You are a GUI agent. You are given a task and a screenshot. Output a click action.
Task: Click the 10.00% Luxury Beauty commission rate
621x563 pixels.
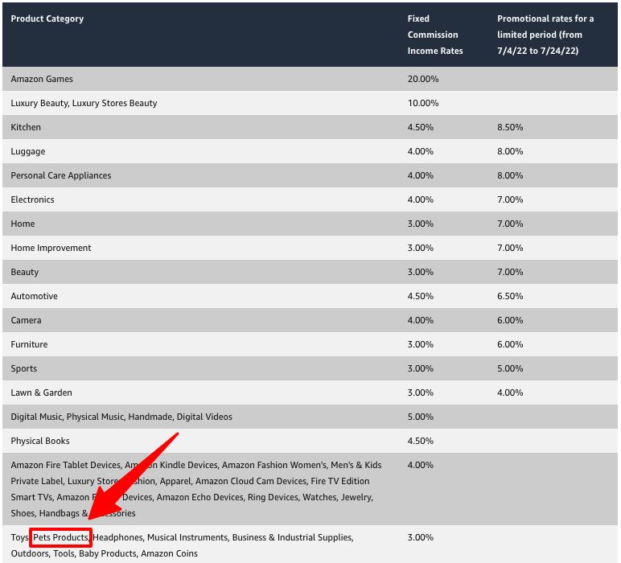click(x=423, y=103)
